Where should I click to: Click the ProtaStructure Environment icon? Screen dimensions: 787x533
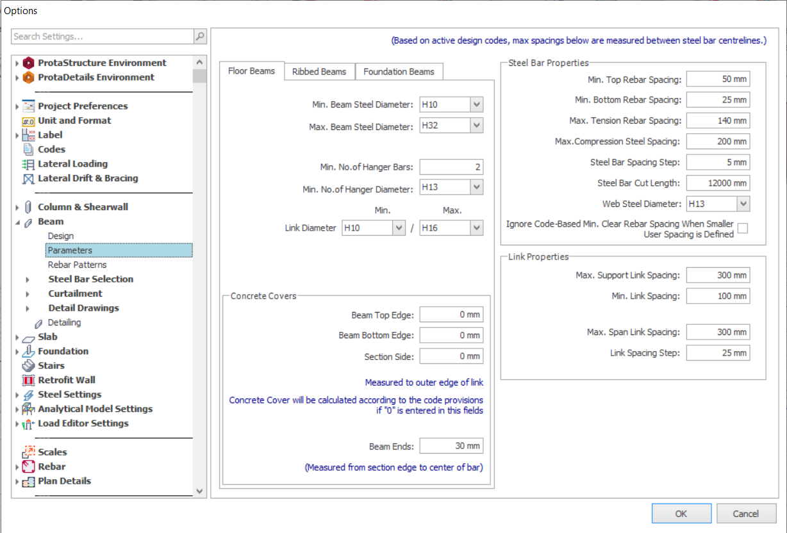[28, 63]
